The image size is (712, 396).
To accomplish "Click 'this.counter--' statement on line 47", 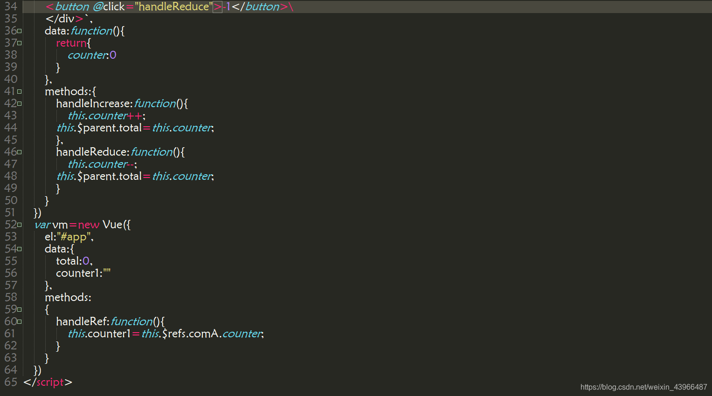I will tap(101, 164).
